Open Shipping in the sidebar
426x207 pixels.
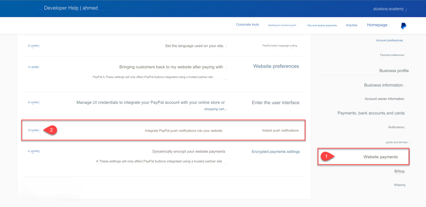pos(399,185)
